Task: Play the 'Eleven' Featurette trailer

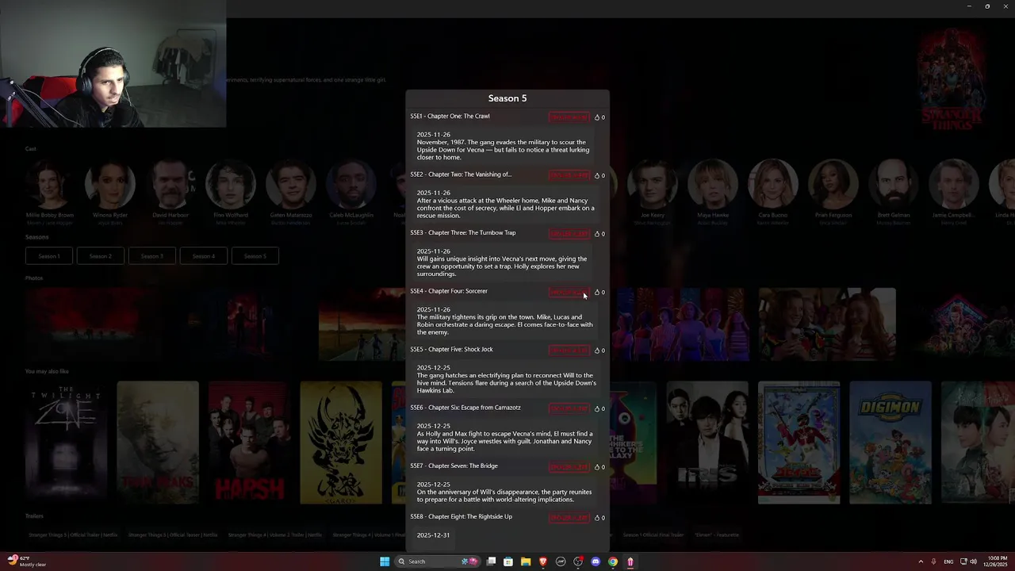Action: tap(716, 535)
